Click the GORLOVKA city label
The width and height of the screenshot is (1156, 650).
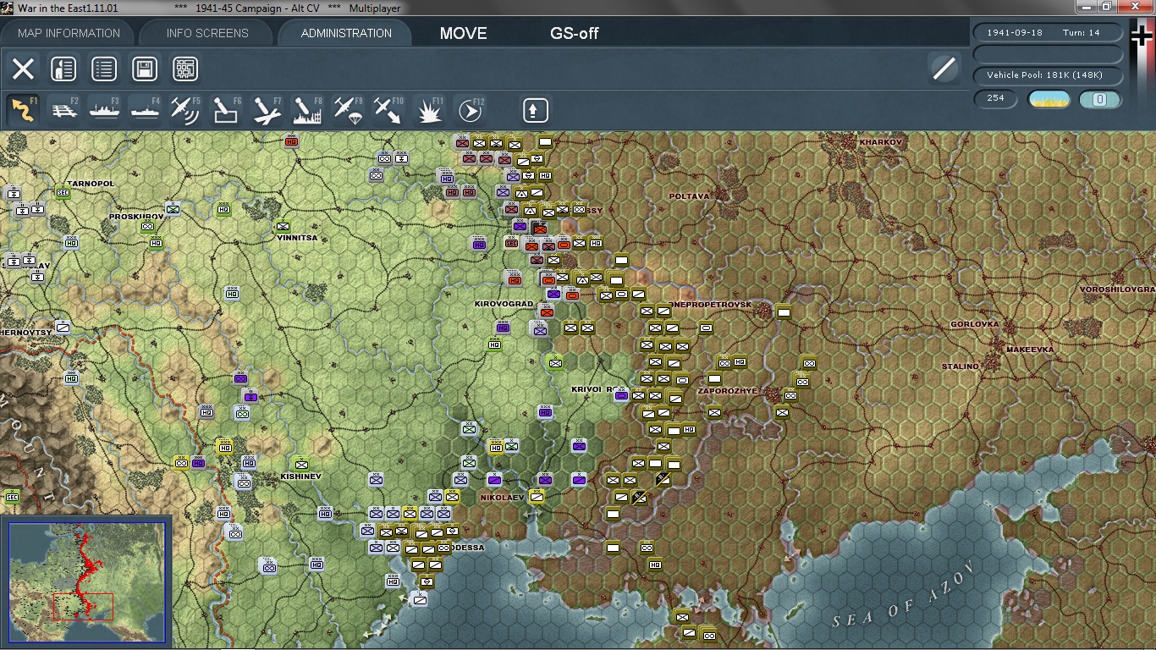(974, 324)
